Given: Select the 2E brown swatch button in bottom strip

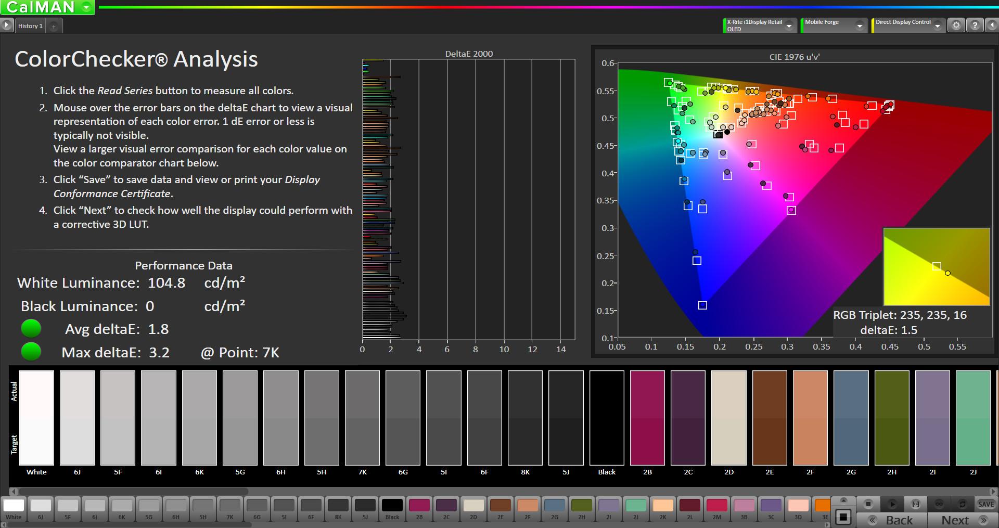Looking at the screenshot, I should pyautogui.click(x=501, y=509).
